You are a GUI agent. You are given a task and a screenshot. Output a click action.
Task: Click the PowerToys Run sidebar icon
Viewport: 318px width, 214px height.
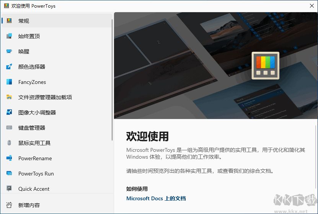click(9, 174)
